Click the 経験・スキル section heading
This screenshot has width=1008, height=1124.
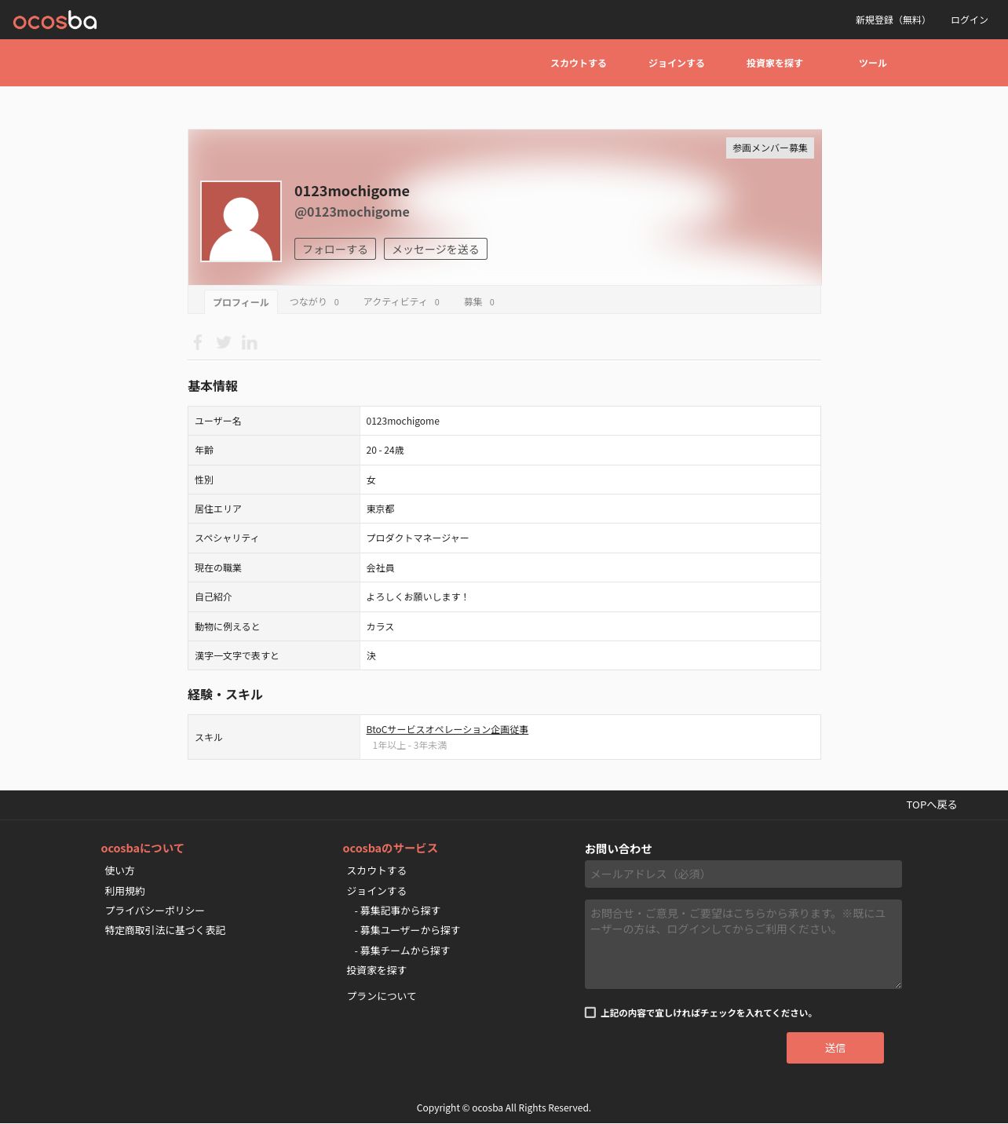point(225,695)
